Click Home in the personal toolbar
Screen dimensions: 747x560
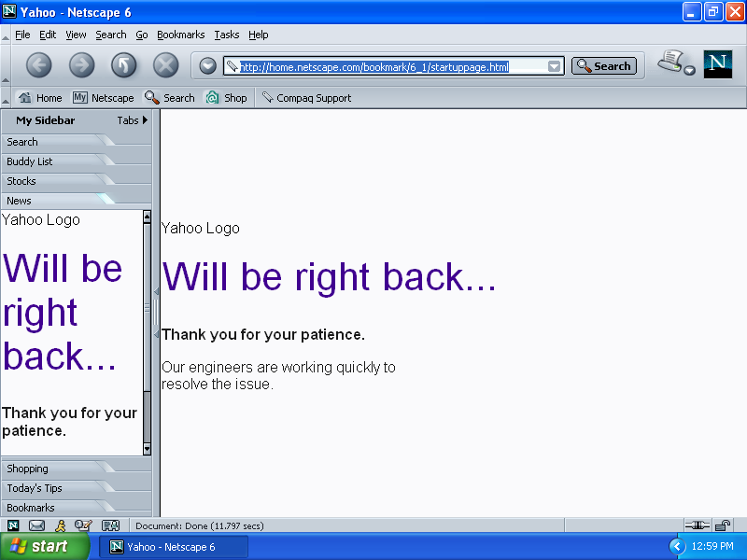pyautogui.click(x=40, y=98)
